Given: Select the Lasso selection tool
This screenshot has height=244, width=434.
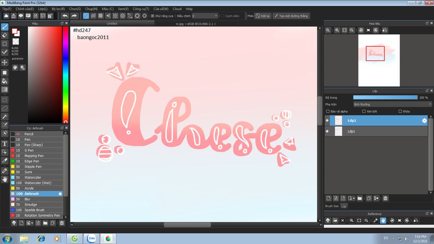Looking at the screenshot, I should pyautogui.click(x=5, y=108).
